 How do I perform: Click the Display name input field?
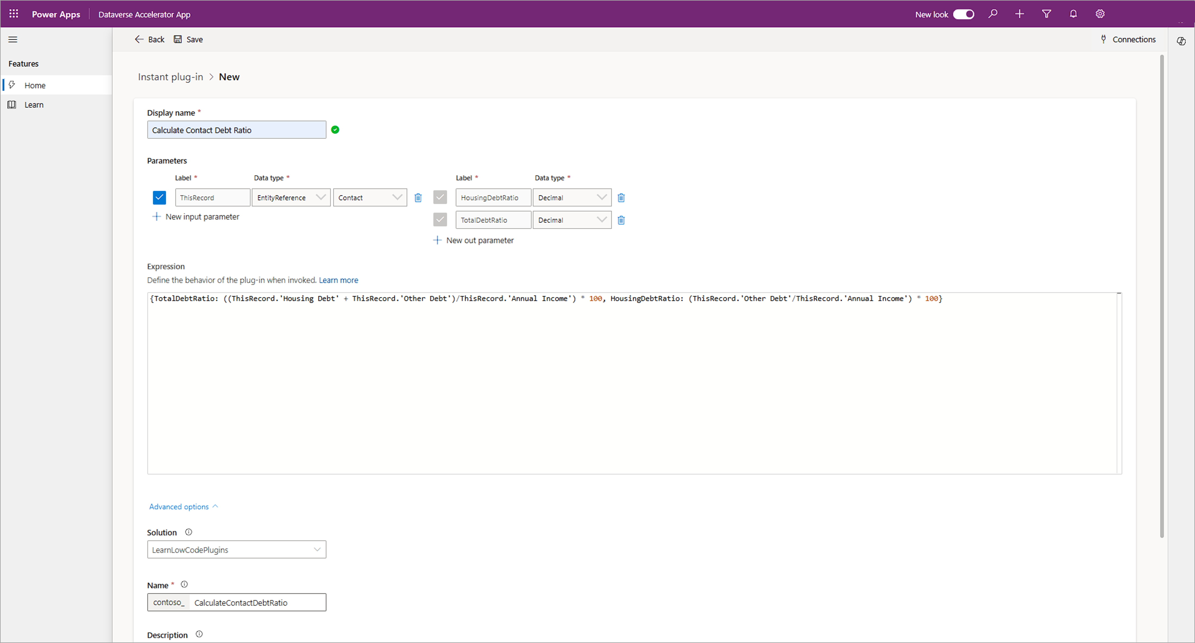pos(237,130)
